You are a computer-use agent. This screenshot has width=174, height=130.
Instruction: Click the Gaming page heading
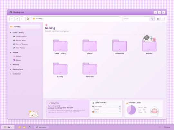point(50,28)
